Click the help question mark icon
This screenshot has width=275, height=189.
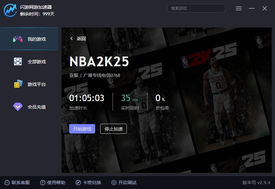tap(43, 183)
